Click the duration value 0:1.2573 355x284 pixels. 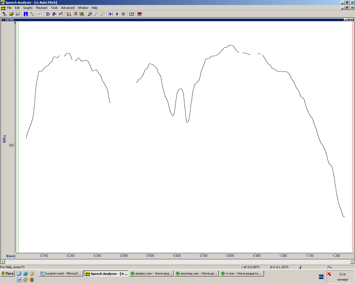pos(282,267)
